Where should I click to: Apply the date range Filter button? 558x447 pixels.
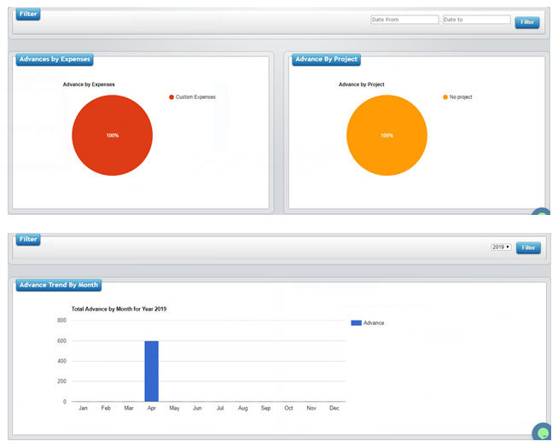[527, 22]
